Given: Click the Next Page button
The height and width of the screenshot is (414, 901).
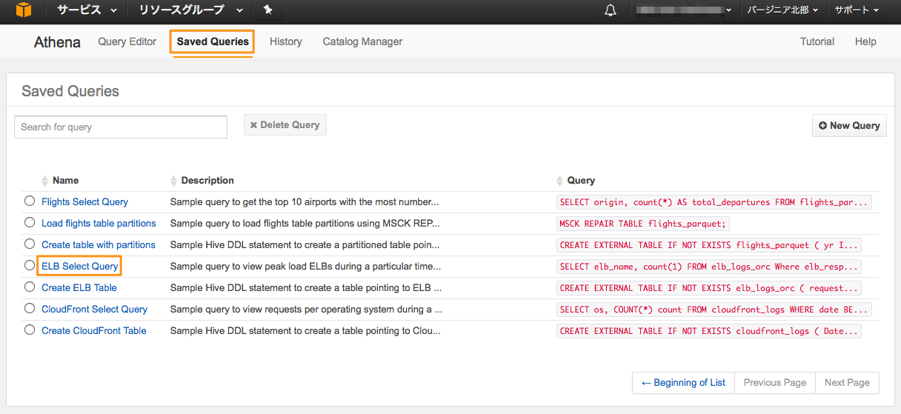Looking at the screenshot, I should (847, 383).
